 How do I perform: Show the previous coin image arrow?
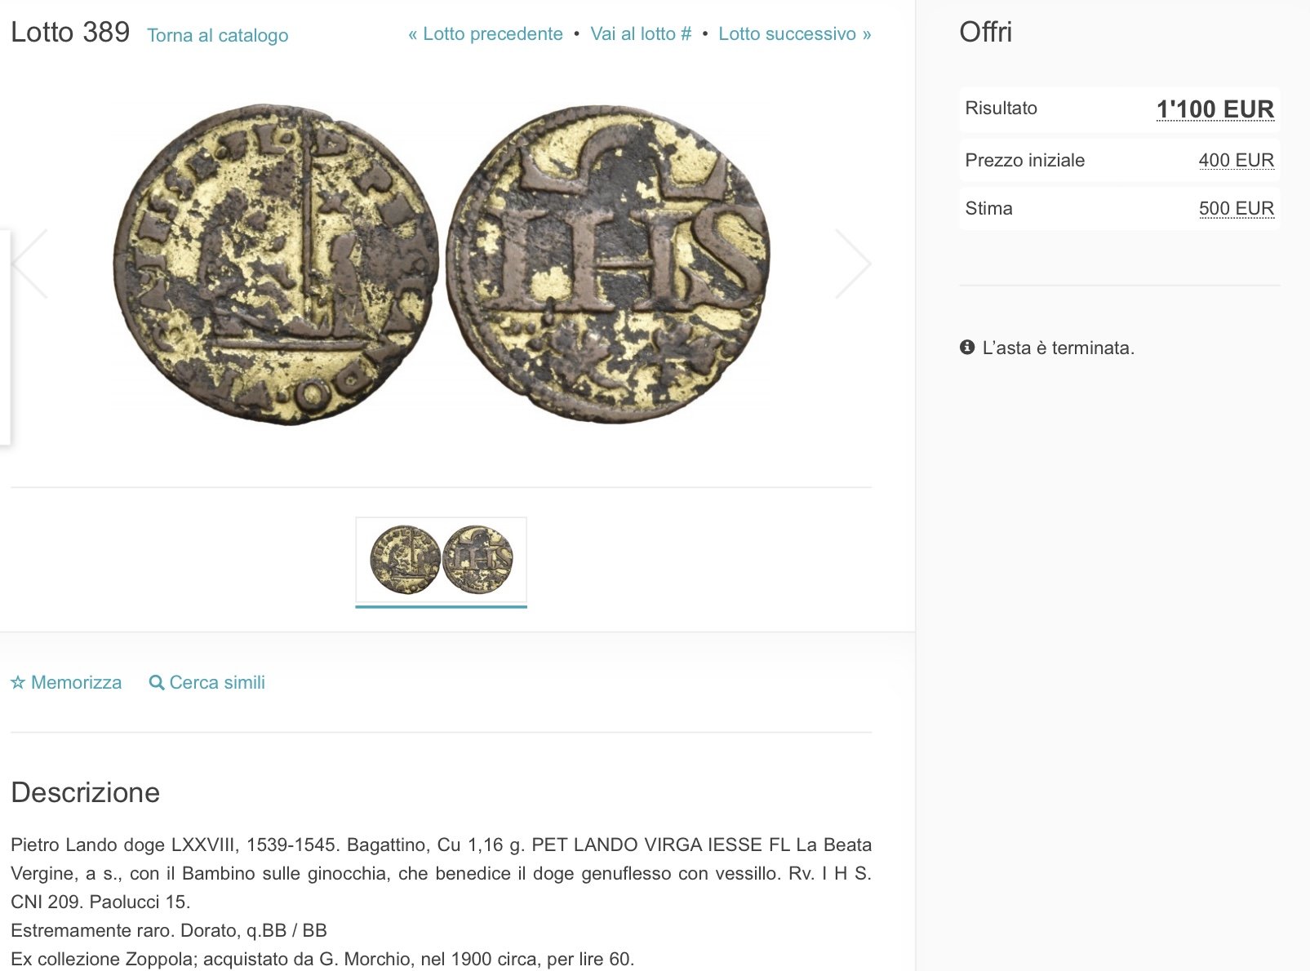pos(30,264)
